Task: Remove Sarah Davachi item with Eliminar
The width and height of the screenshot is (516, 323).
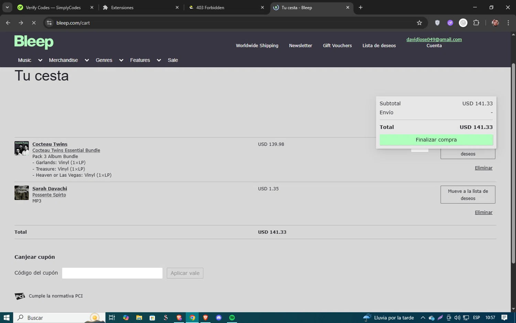Action: 483,212
